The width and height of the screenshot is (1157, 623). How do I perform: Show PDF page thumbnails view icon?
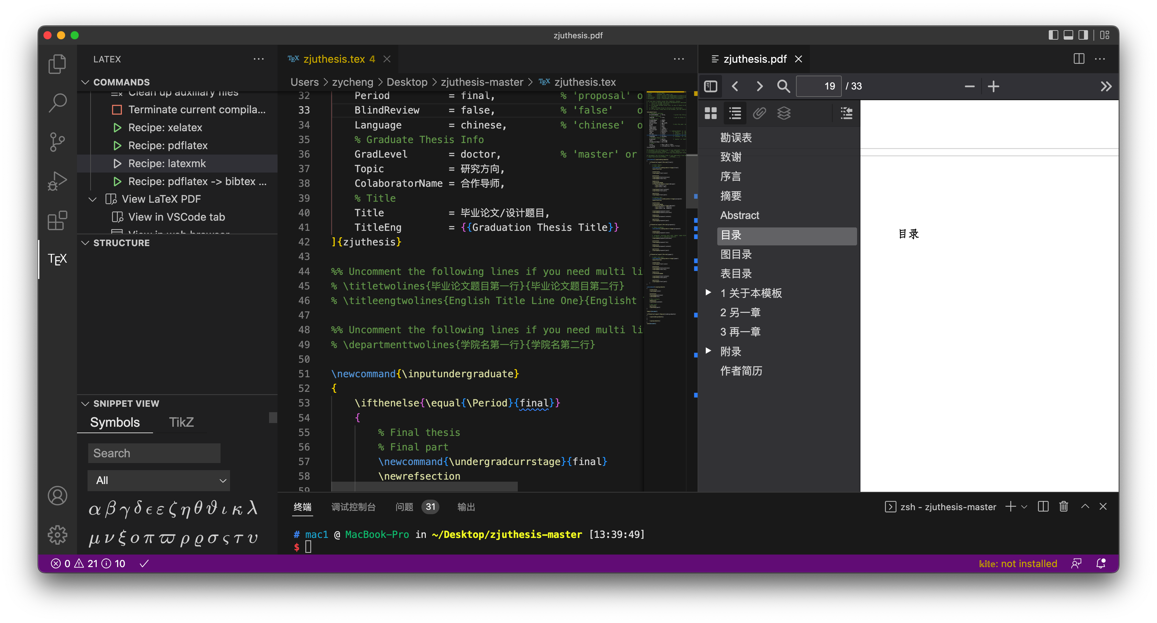tap(711, 113)
